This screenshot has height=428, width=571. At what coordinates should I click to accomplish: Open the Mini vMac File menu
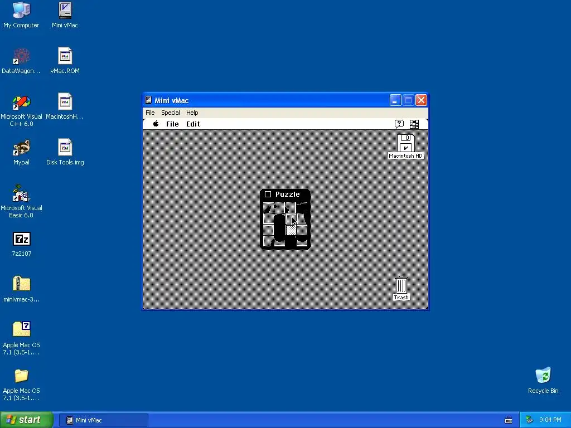point(150,113)
